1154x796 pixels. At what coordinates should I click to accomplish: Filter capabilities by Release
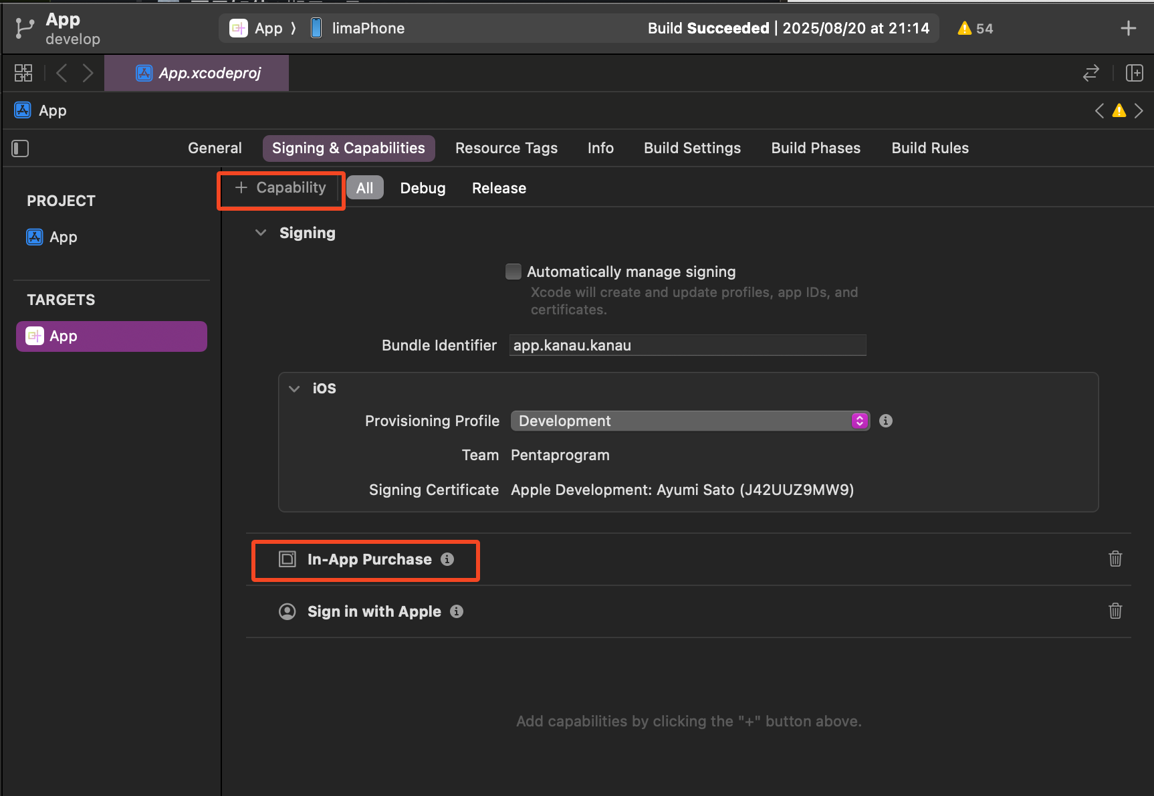[x=499, y=188]
